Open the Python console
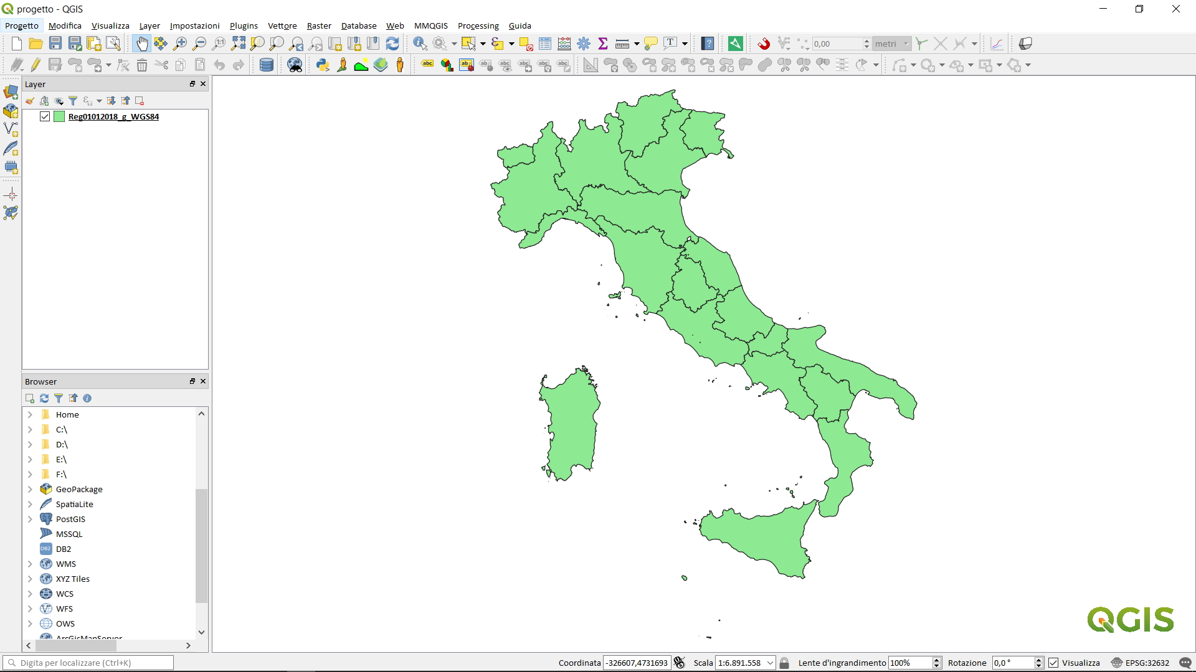1196x672 pixels. [x=323, y=65]
